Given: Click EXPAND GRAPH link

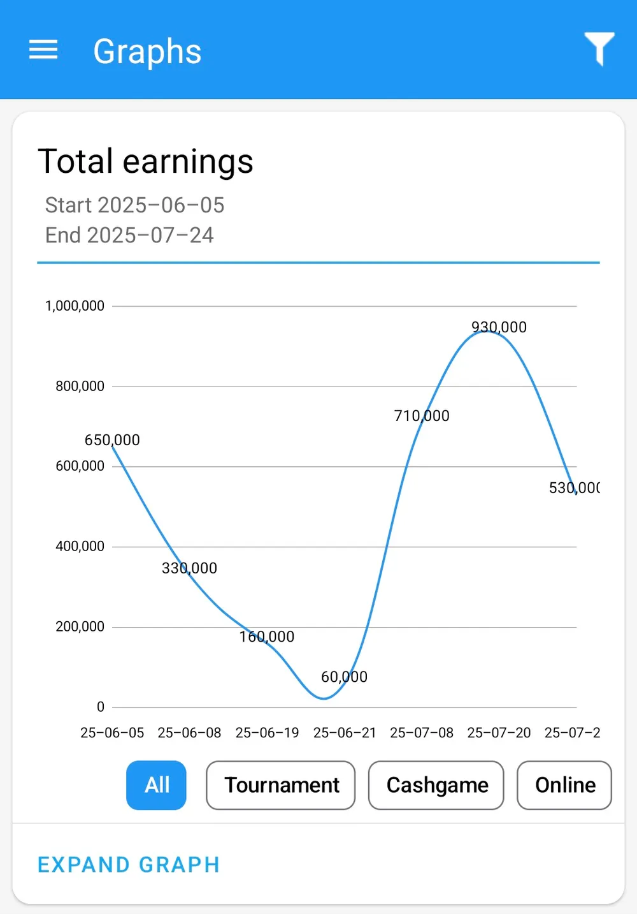Looking at the screenshot, I should (129, 864).
